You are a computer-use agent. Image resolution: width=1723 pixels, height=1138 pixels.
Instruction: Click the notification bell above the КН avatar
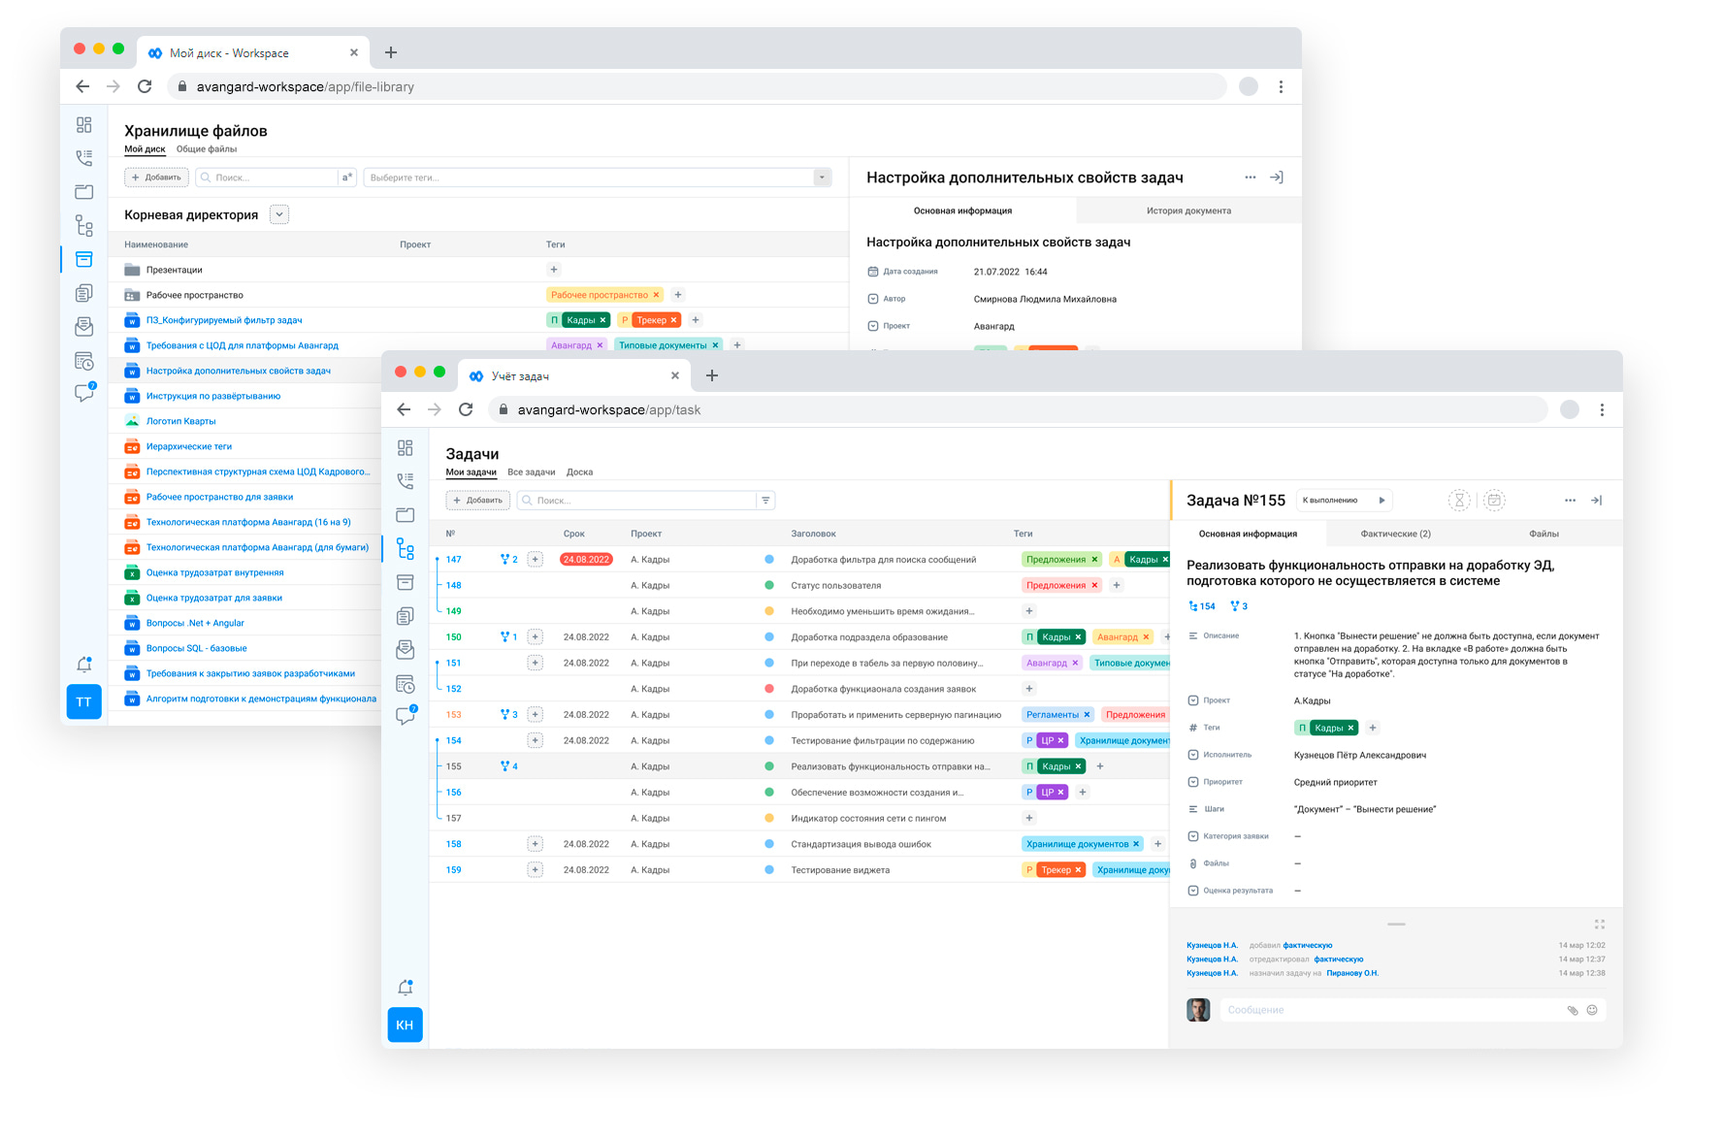(406, 988)
